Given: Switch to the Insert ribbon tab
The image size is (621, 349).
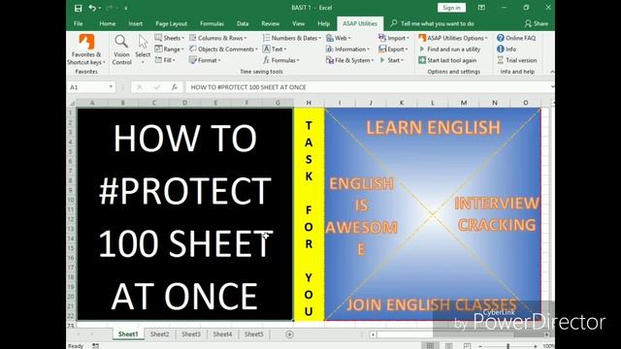Looking at the screenshot, I should point(136,23).
